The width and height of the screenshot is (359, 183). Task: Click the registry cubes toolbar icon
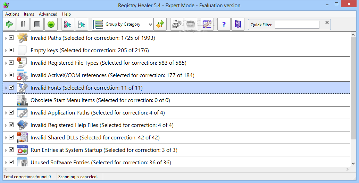point(176,24)
